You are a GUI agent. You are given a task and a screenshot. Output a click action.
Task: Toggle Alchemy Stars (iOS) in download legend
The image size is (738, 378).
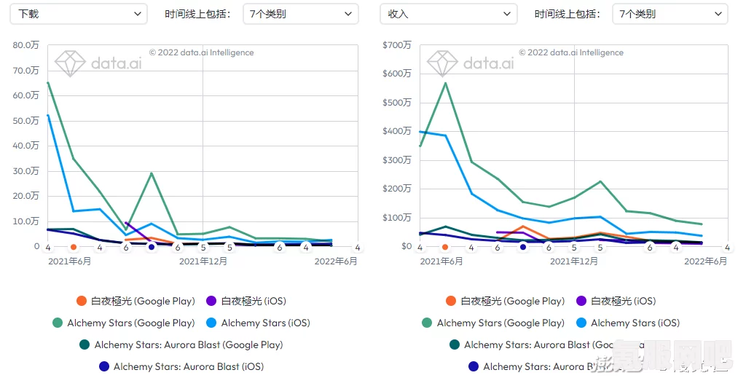click(259, 323)
